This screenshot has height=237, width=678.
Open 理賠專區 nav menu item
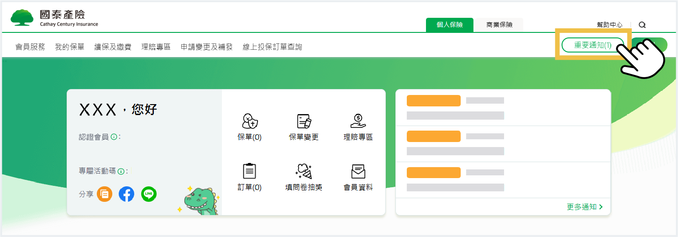(x=156, y=47)
